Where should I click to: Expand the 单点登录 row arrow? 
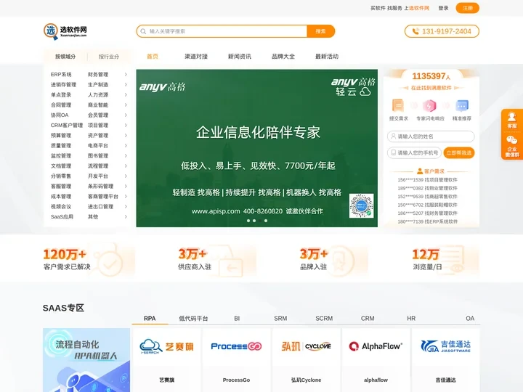tap(126, 94)
